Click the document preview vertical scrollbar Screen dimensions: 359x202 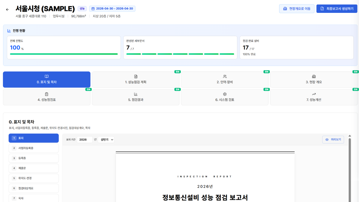349,170
